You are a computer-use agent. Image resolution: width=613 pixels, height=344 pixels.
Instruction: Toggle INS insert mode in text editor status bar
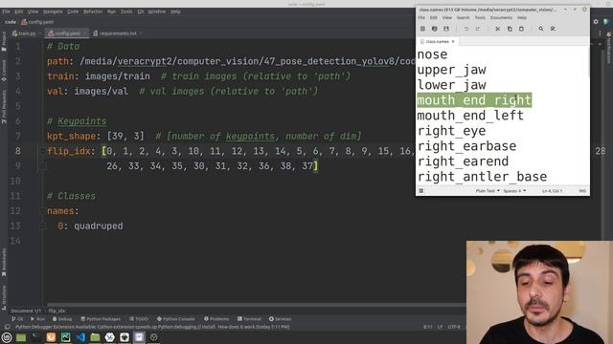click(x=582, y=191)
